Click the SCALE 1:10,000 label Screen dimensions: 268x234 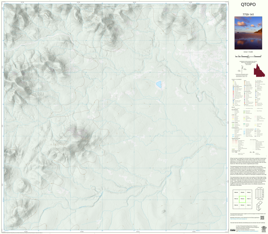pyautogui.click(x=248, y=52)
